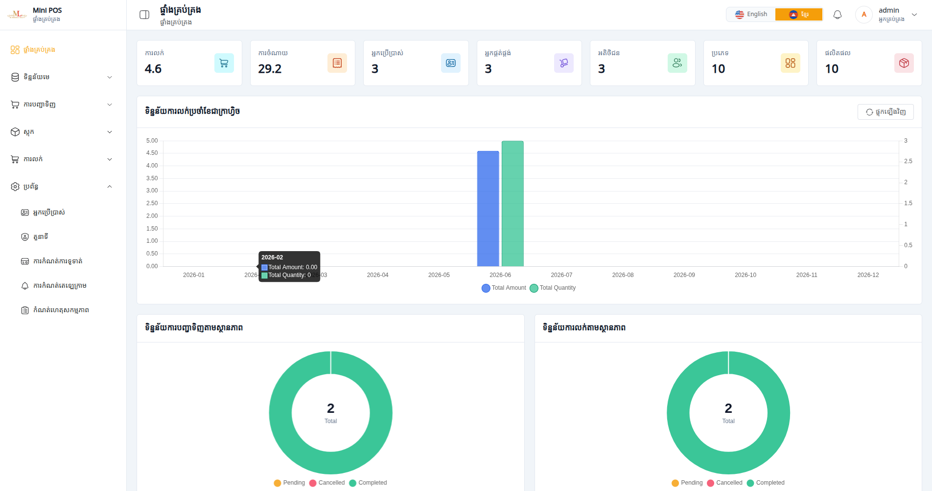The width and height of the screenshot is (932, 491).
Task: Toggle Pending in the left donut chart legend
Action: coord(289,483)
